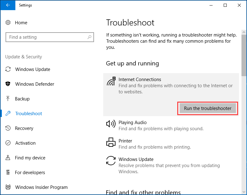Click the Windows Update sync icon in sidebar
The width and height of the screenshot is (247, 195).
pos(8,69)
